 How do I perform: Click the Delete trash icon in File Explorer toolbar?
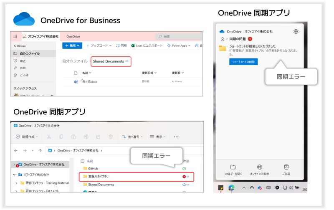click(111, 137)
